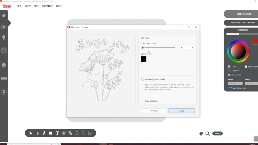Viewport: 258px width, 145px height.
Task: Activate the magnifier zoom tool
Action: coord(208,133)
